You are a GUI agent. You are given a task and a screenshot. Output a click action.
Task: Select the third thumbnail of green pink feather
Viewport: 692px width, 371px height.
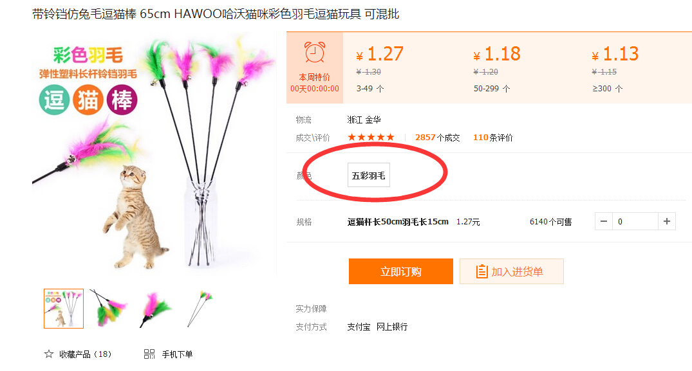click(x=156, y=309)
